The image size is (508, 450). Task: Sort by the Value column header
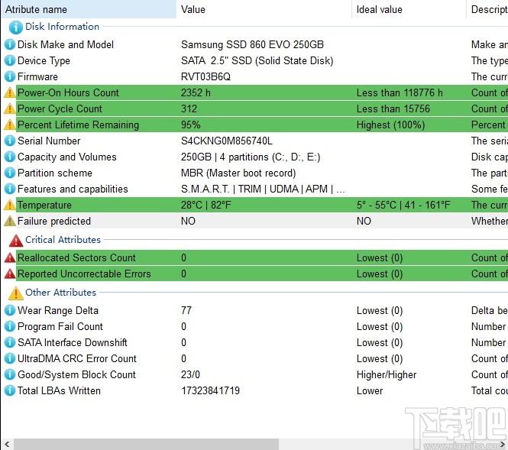point(264,9)
